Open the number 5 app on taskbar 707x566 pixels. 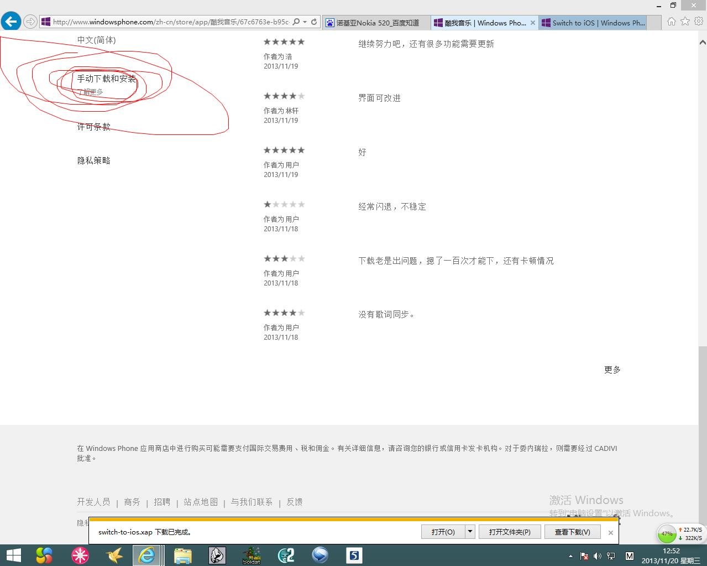[x=354, y=555]
